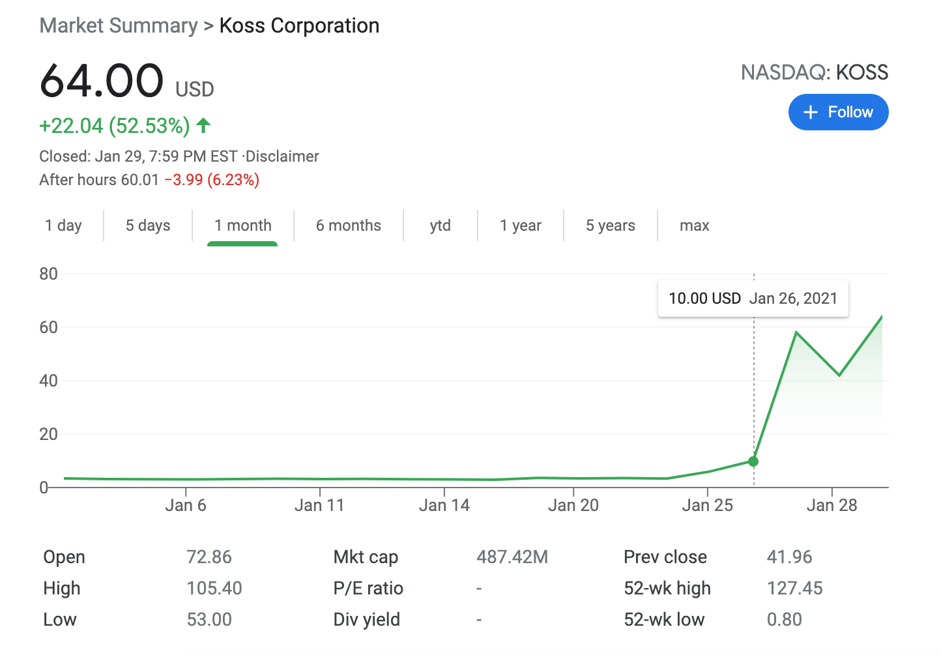Switch to the ytd tab
The width and height of the screenshot is (941, 657).
pos(441,226)
